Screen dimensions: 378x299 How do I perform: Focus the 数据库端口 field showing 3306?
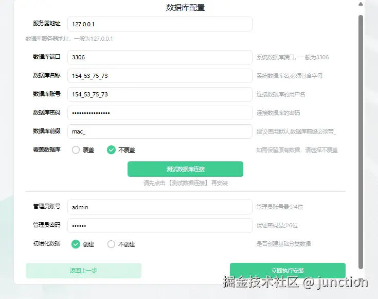[160, 57]
